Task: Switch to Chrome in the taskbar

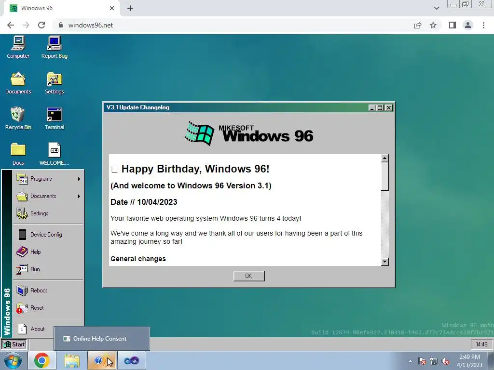Action: [42, 360]
